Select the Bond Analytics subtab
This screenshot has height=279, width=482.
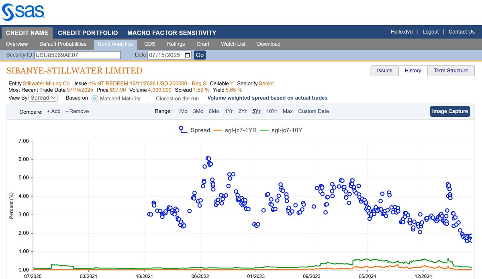pos(115,44)
